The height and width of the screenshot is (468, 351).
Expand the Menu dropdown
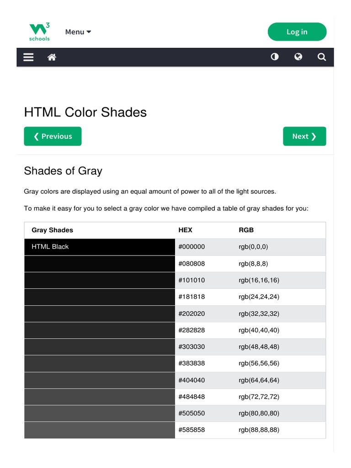click(x=78, y=32)
